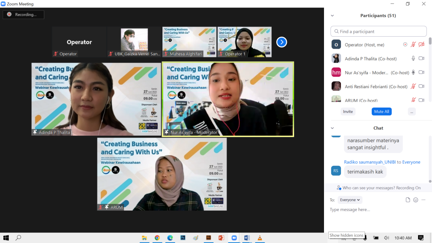Click Anti Restiani Febrianti's avatar
The height and width of the screenshot is (243, 432).
click(336, 86)
